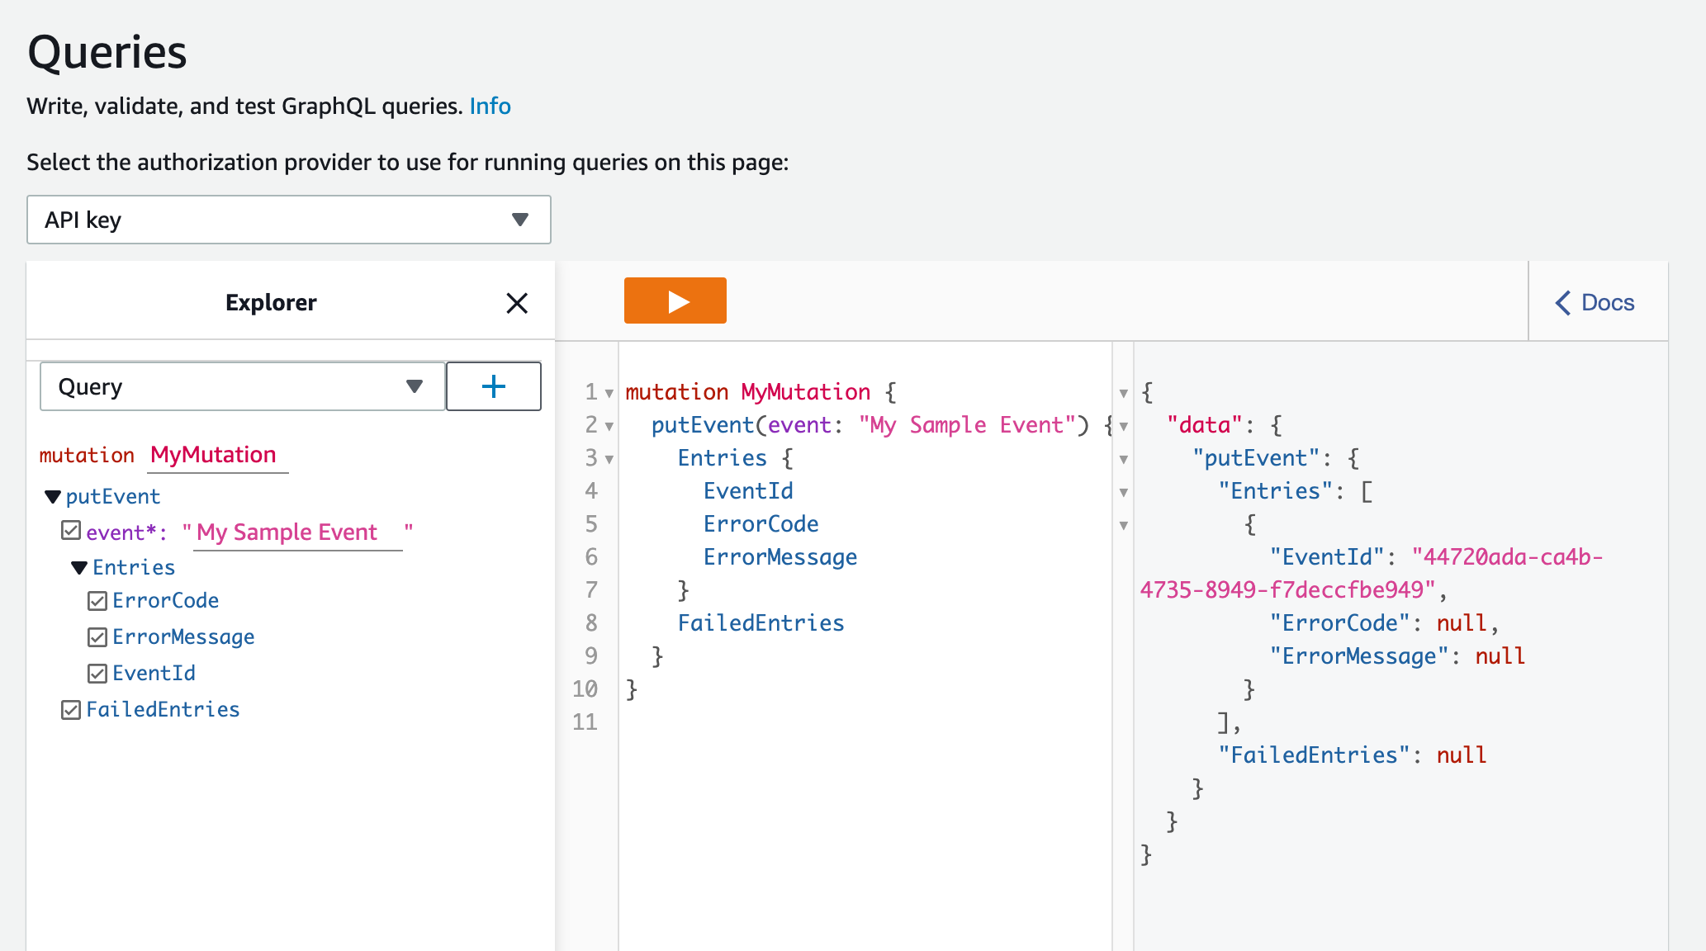Fold the "Entries" array in results
This screenshot has width=1706, height=951.
point(1123,492)
